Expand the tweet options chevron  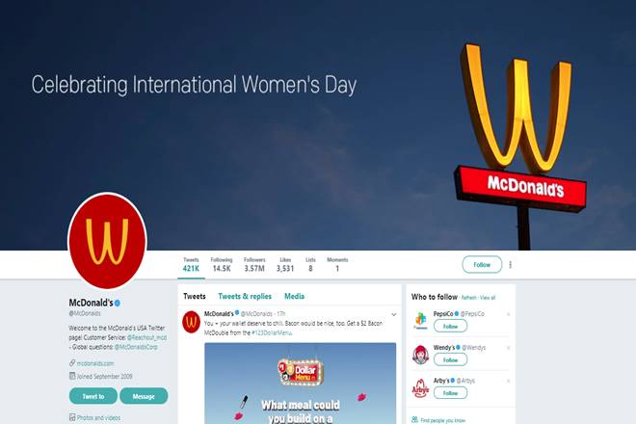pos(393,314)
